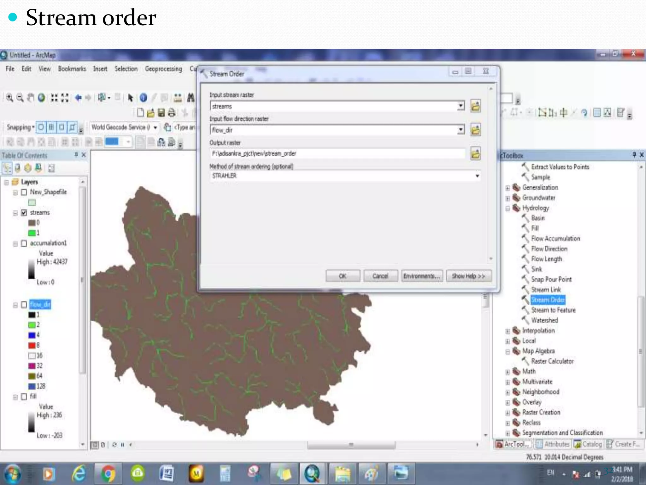Toggle end snapping button
The image size is (646, 485).
51,127
